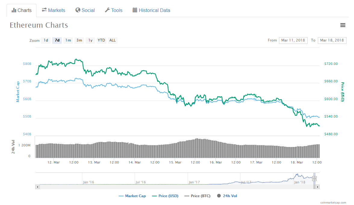Set zoom range to 7d
The height and width of the screenshot is (205, 354).
pyautogui.click(x=57, y=40)
